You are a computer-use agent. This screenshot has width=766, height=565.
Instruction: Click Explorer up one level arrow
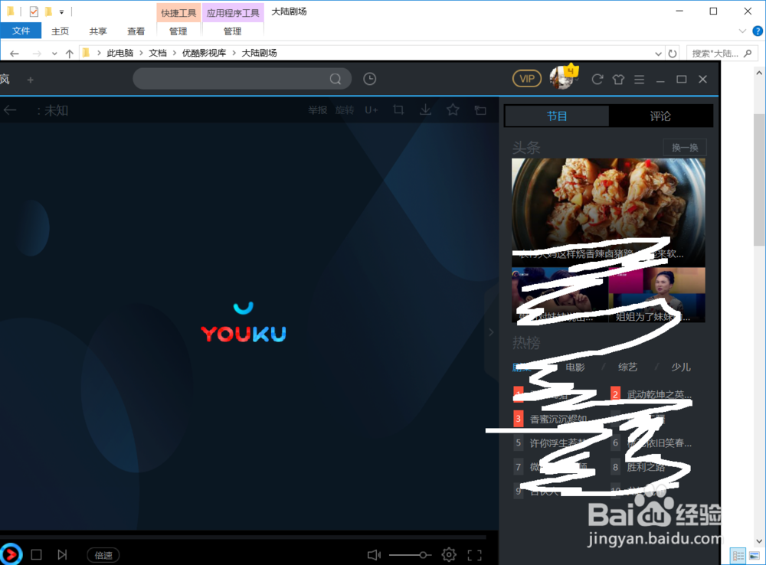click(70, 54)
